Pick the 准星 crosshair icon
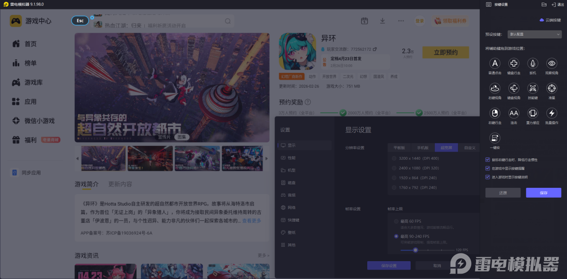This screenshot has width=567, height=279. 552,88
